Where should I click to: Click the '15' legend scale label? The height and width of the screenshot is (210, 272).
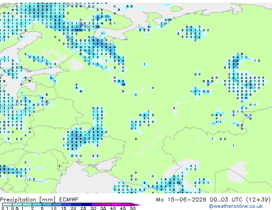coord(63,208)
